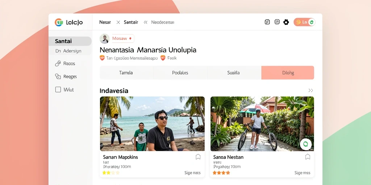Toggle the orange Ln switch

(x=304, y=22)
